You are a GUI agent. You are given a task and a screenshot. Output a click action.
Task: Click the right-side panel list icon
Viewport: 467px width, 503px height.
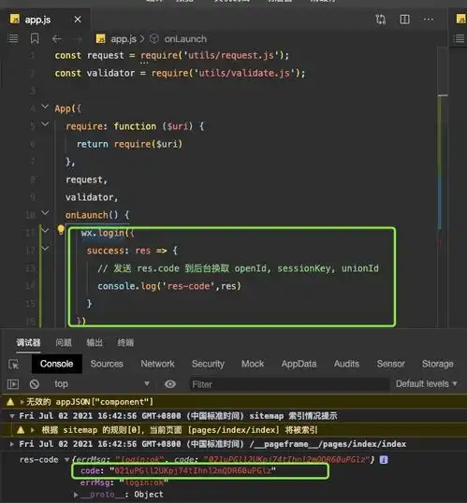pyautogui.click(x=460, y=39)
